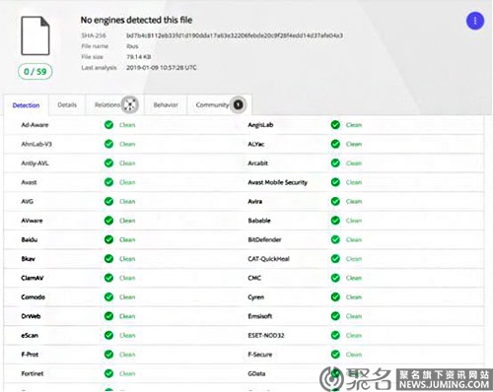Click the 0 / 59 detection score badge
Viewport: 493px width, 392px height.
[x=35, y=71]
